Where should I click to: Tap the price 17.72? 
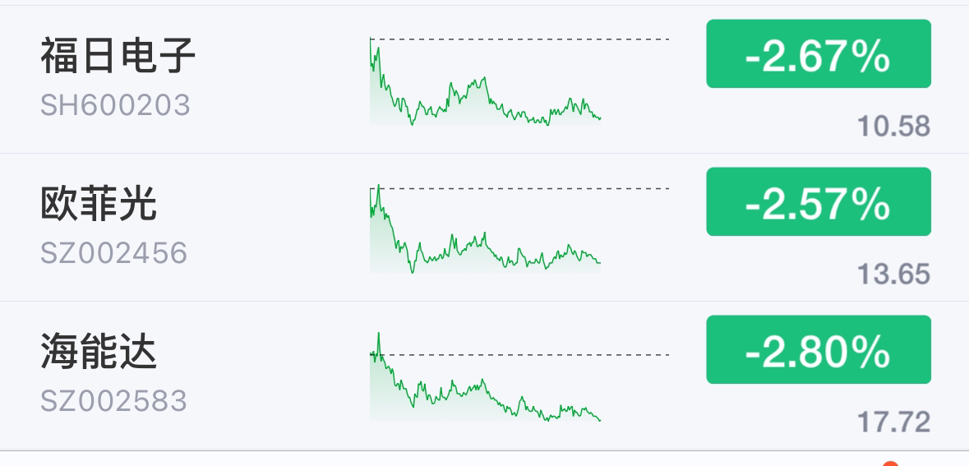point(893,422)
